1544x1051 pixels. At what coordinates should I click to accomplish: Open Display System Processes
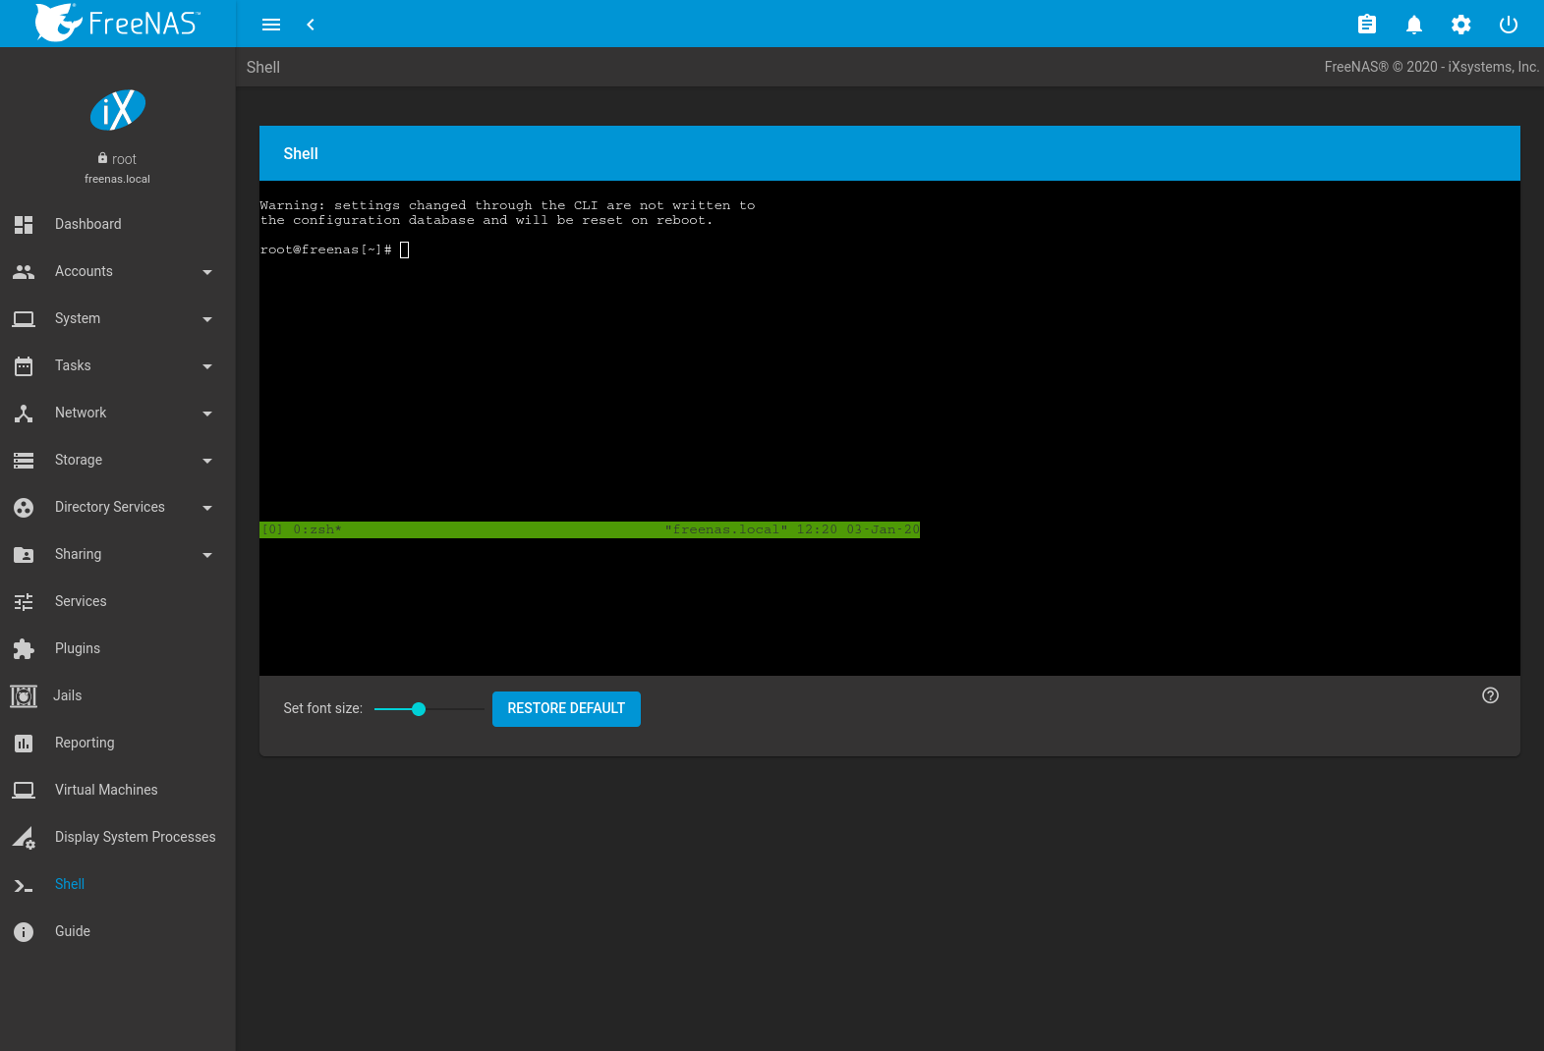click(135, 837)
